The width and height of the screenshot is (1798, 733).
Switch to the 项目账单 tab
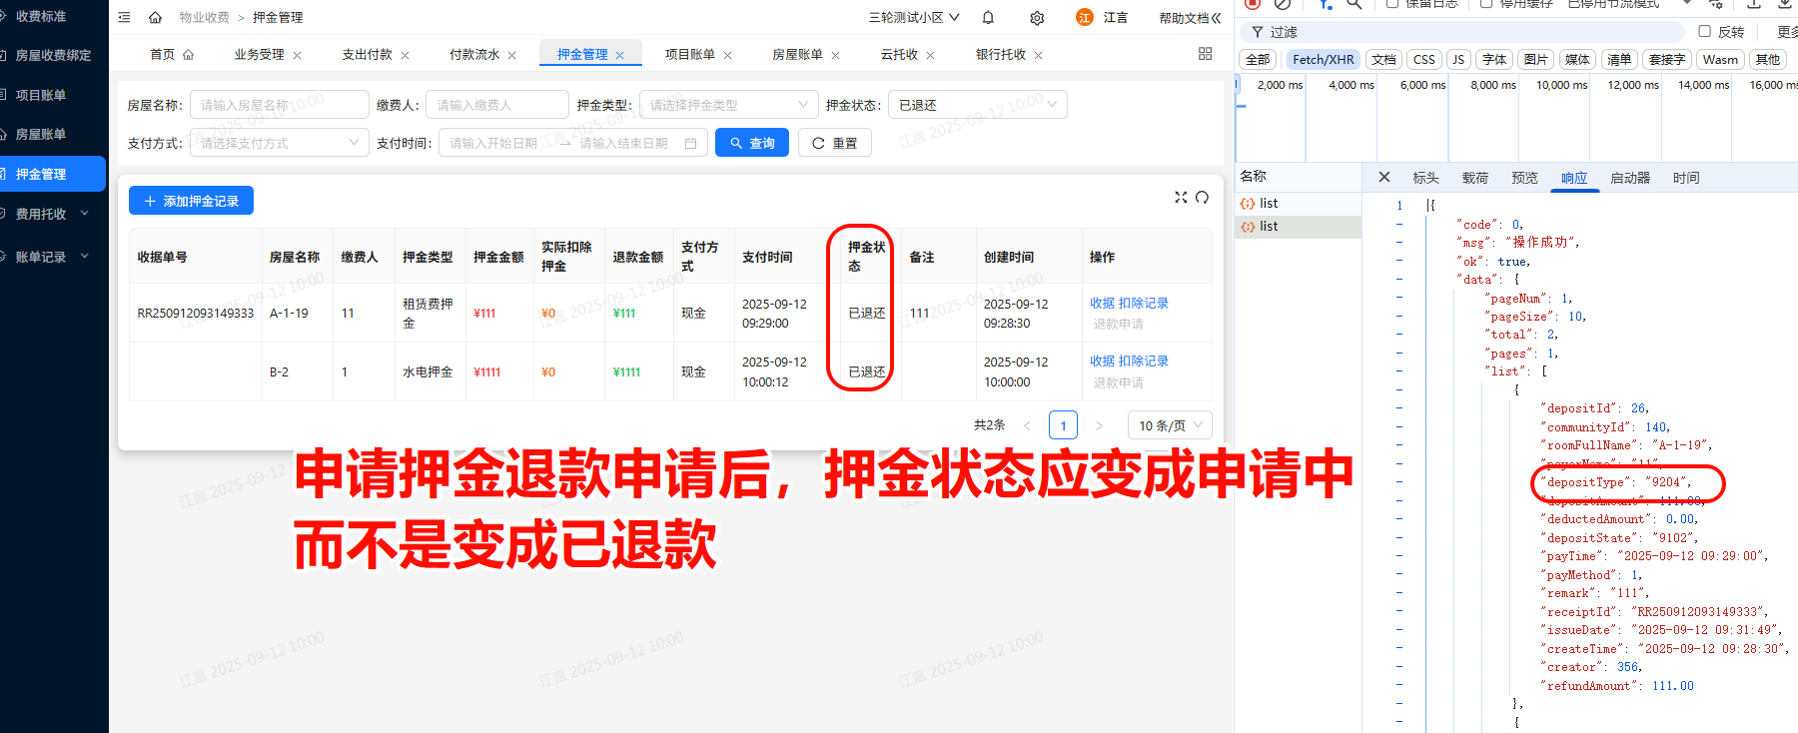pos(690,55)
